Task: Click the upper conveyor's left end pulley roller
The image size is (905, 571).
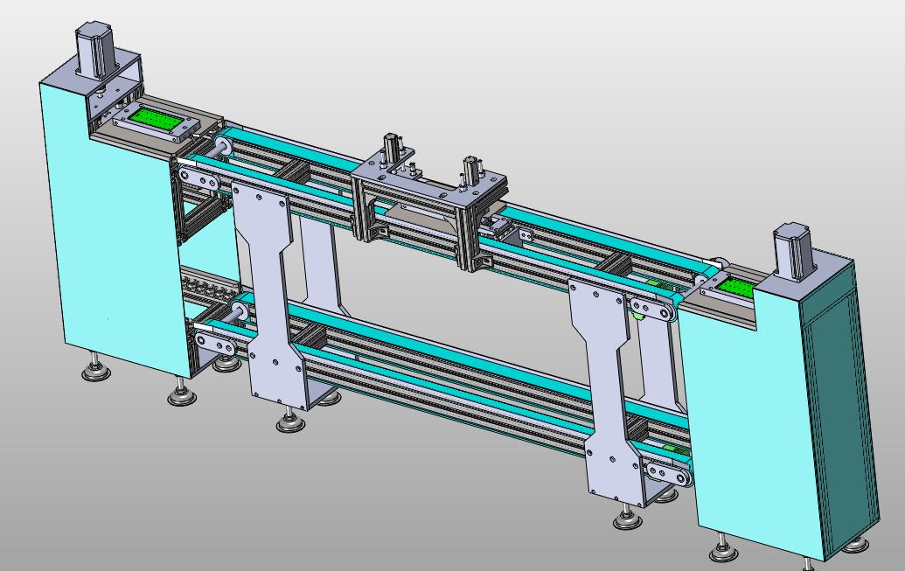Action: 223,148
